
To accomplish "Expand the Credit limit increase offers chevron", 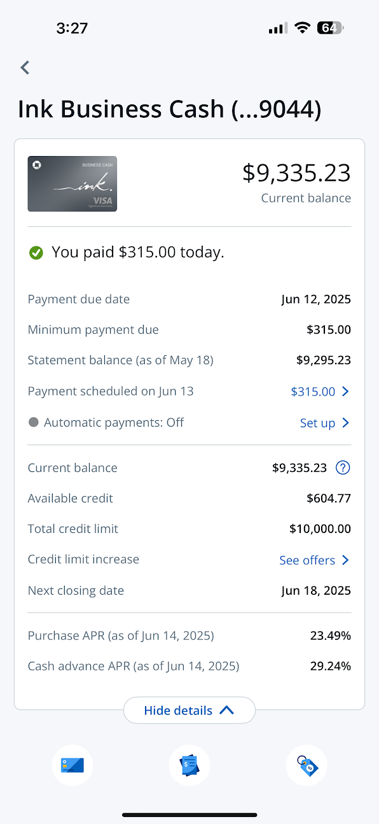I will point(345,560).
